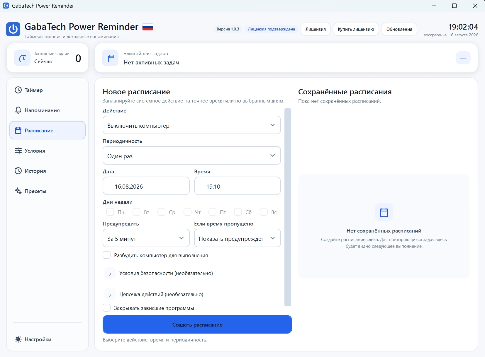Open the Периодичность dropdown
Viewport: 485px width, 357px height.
192,156
